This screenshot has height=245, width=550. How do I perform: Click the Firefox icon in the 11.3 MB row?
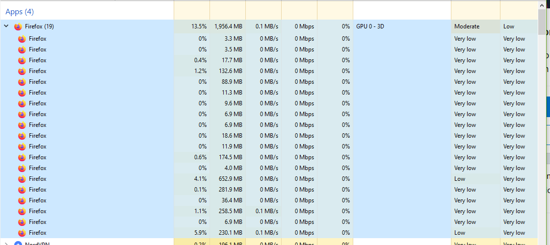click(22, 93)
